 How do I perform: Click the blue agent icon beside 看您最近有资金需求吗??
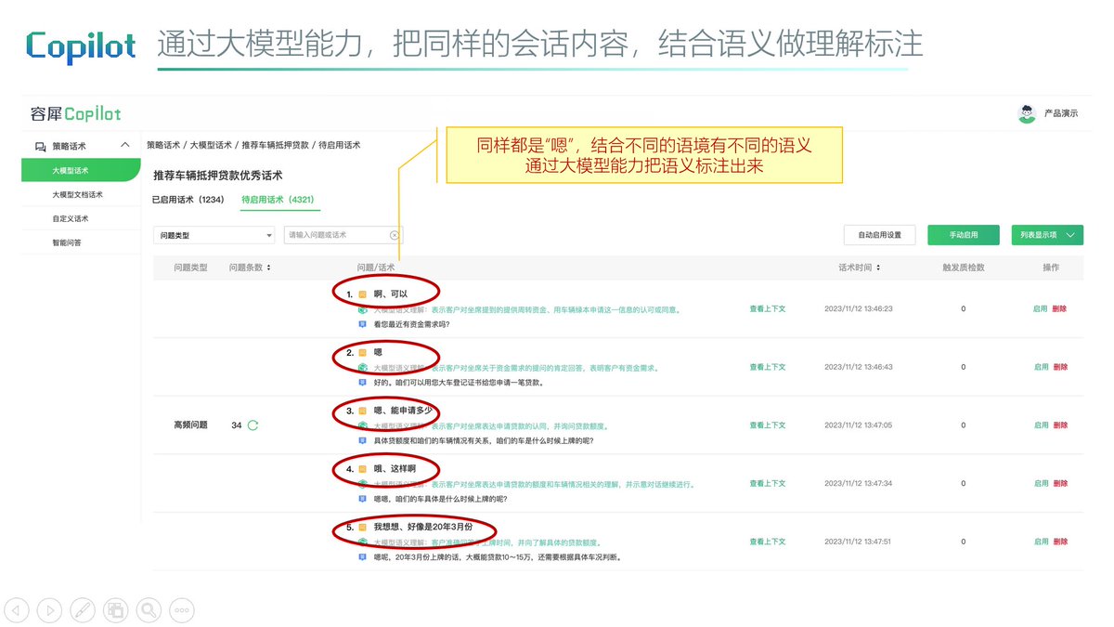click(x=363, y=324)
